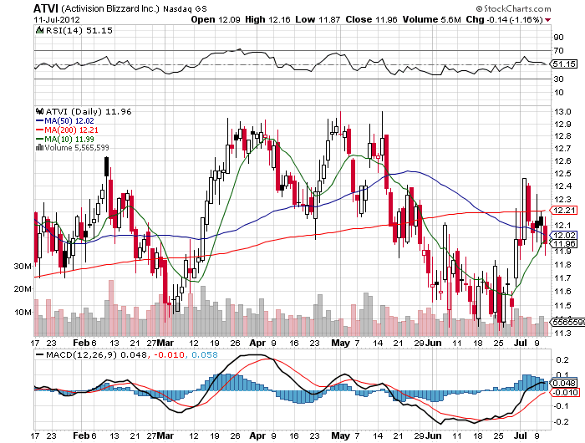Click the candlestick icon beside ATVI (Daily)
The width and height of the screenshot is (585, 443).
pos(39,111)
